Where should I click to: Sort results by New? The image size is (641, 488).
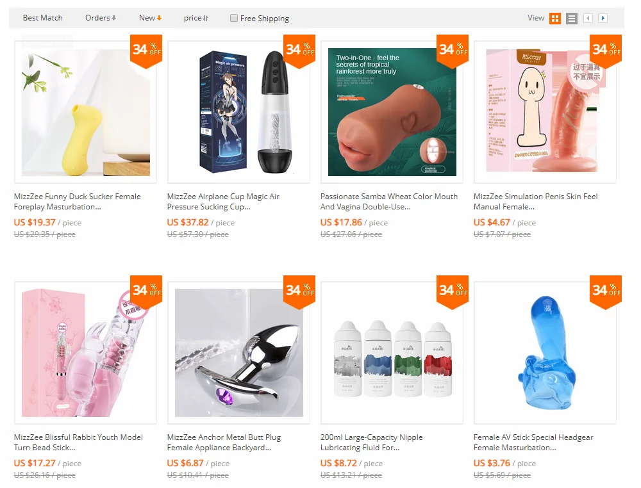click(150, 18)
